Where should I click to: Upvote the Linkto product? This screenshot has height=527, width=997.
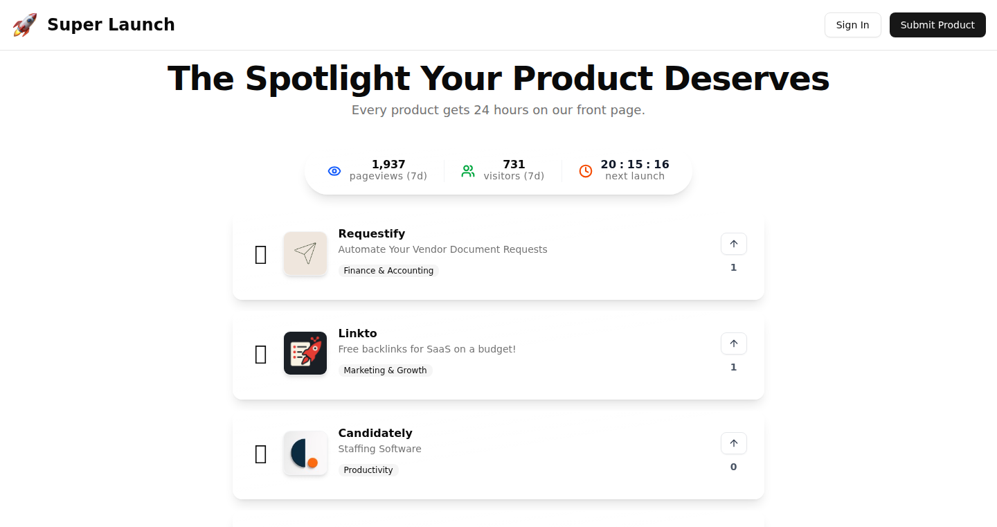pos(734,343)
